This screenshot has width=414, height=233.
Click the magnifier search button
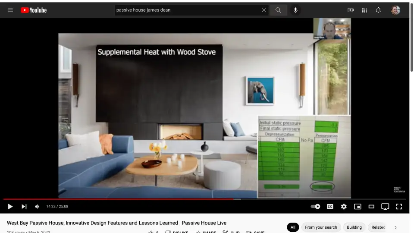[278, 10]
